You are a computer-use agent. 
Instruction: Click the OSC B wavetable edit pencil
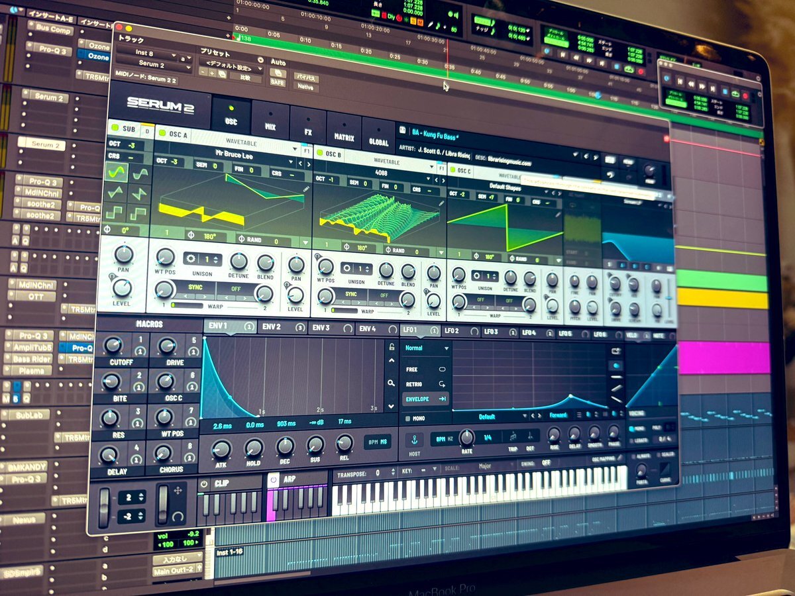(x=441, y=204)
